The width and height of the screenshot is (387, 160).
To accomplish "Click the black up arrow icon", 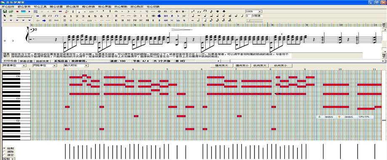I will point(218,11).
